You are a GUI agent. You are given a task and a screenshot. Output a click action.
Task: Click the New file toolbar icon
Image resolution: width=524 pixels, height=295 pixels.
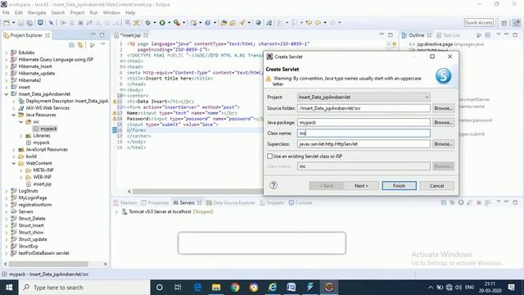pyautogui.click(x=7, y=23)
